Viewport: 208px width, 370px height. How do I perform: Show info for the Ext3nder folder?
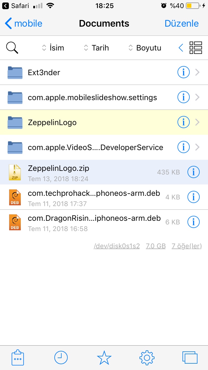click(x=183, y=72)
